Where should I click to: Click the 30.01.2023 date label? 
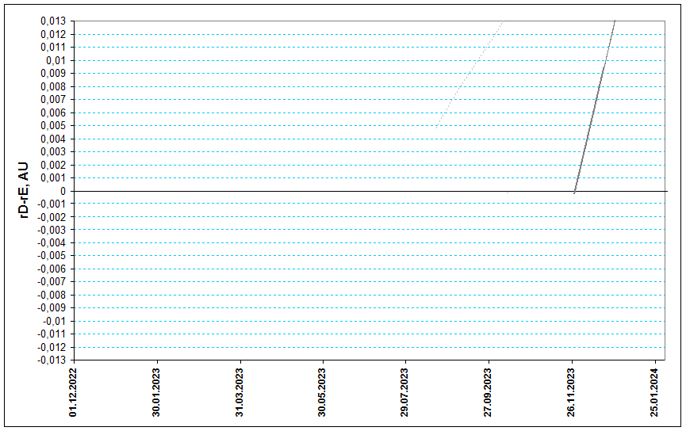point(156,392)
